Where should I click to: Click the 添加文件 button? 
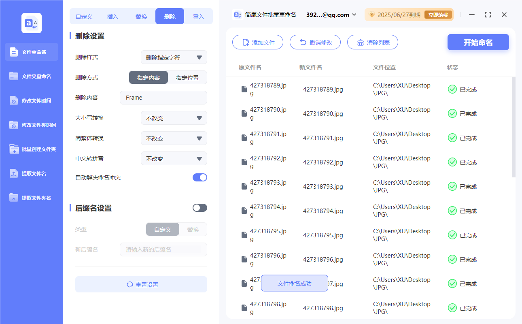click(x=258, y=42)
